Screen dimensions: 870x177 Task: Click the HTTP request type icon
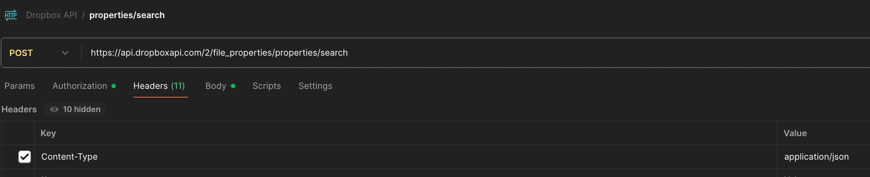pyautogui.click(x=11, y=15)
